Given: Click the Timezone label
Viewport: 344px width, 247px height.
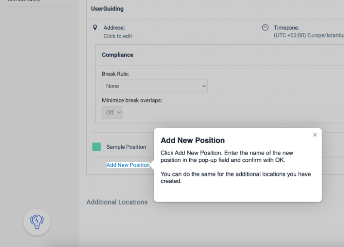Looking at the screenshot, I should (x=286, y=28).
